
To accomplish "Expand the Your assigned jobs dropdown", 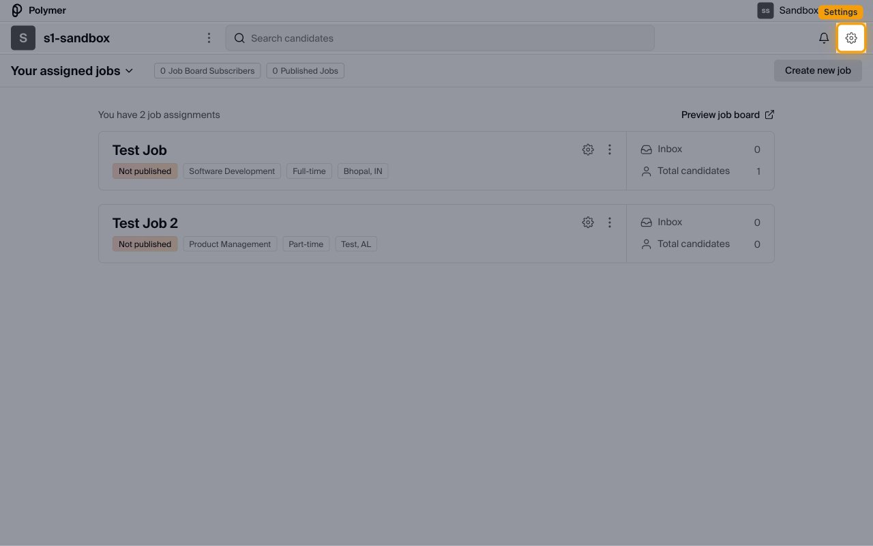I will tap(72, 71).
